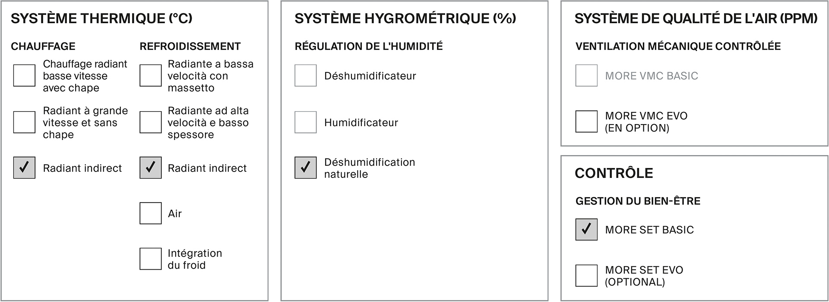Click the Système Hygrométrique (%) heading

[x=405, y=19]
